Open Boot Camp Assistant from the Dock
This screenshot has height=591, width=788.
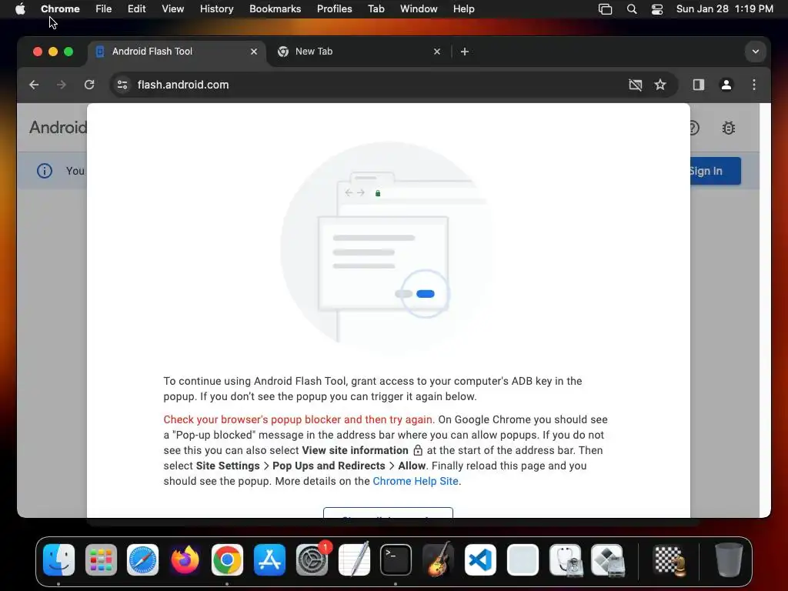(607, 560)
